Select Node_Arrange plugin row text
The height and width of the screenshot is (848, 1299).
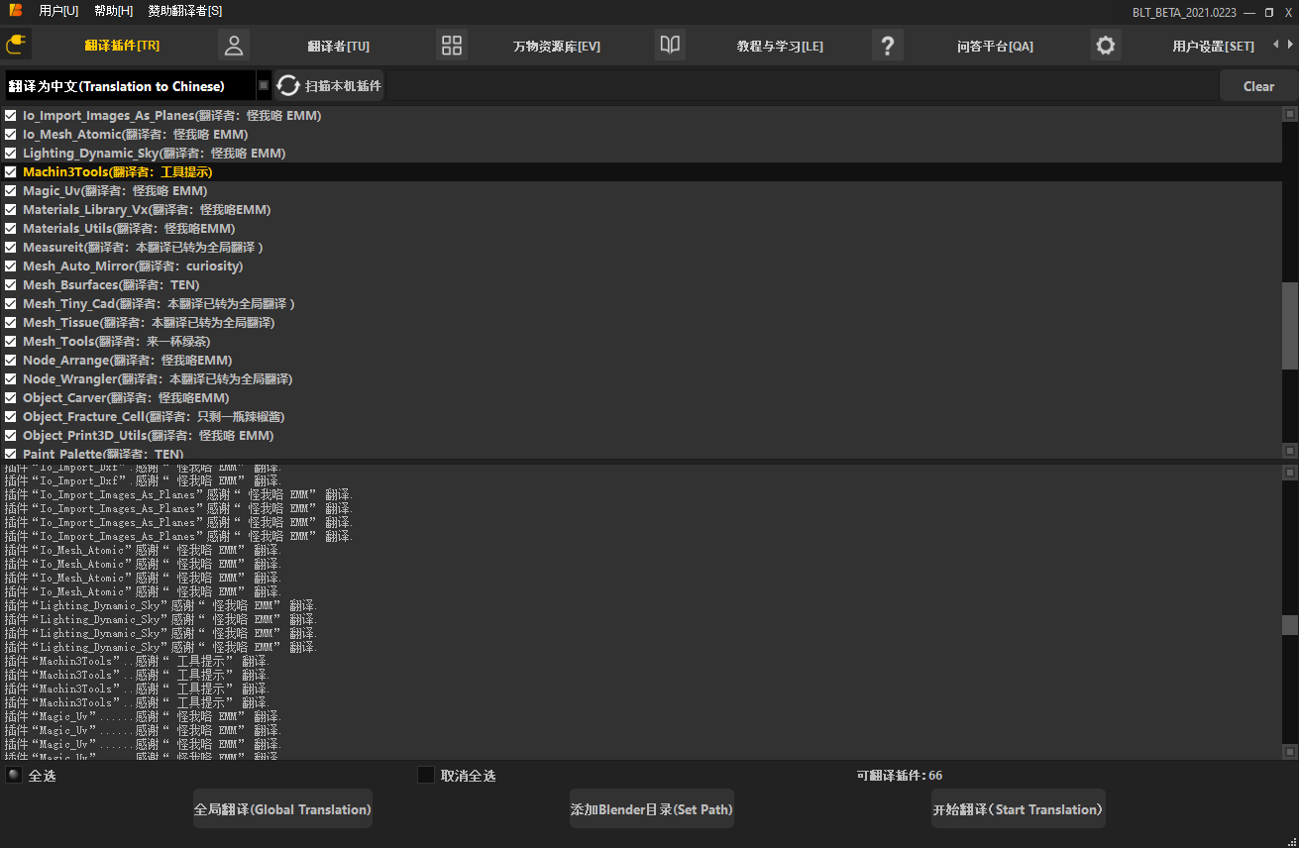point(128,361)
